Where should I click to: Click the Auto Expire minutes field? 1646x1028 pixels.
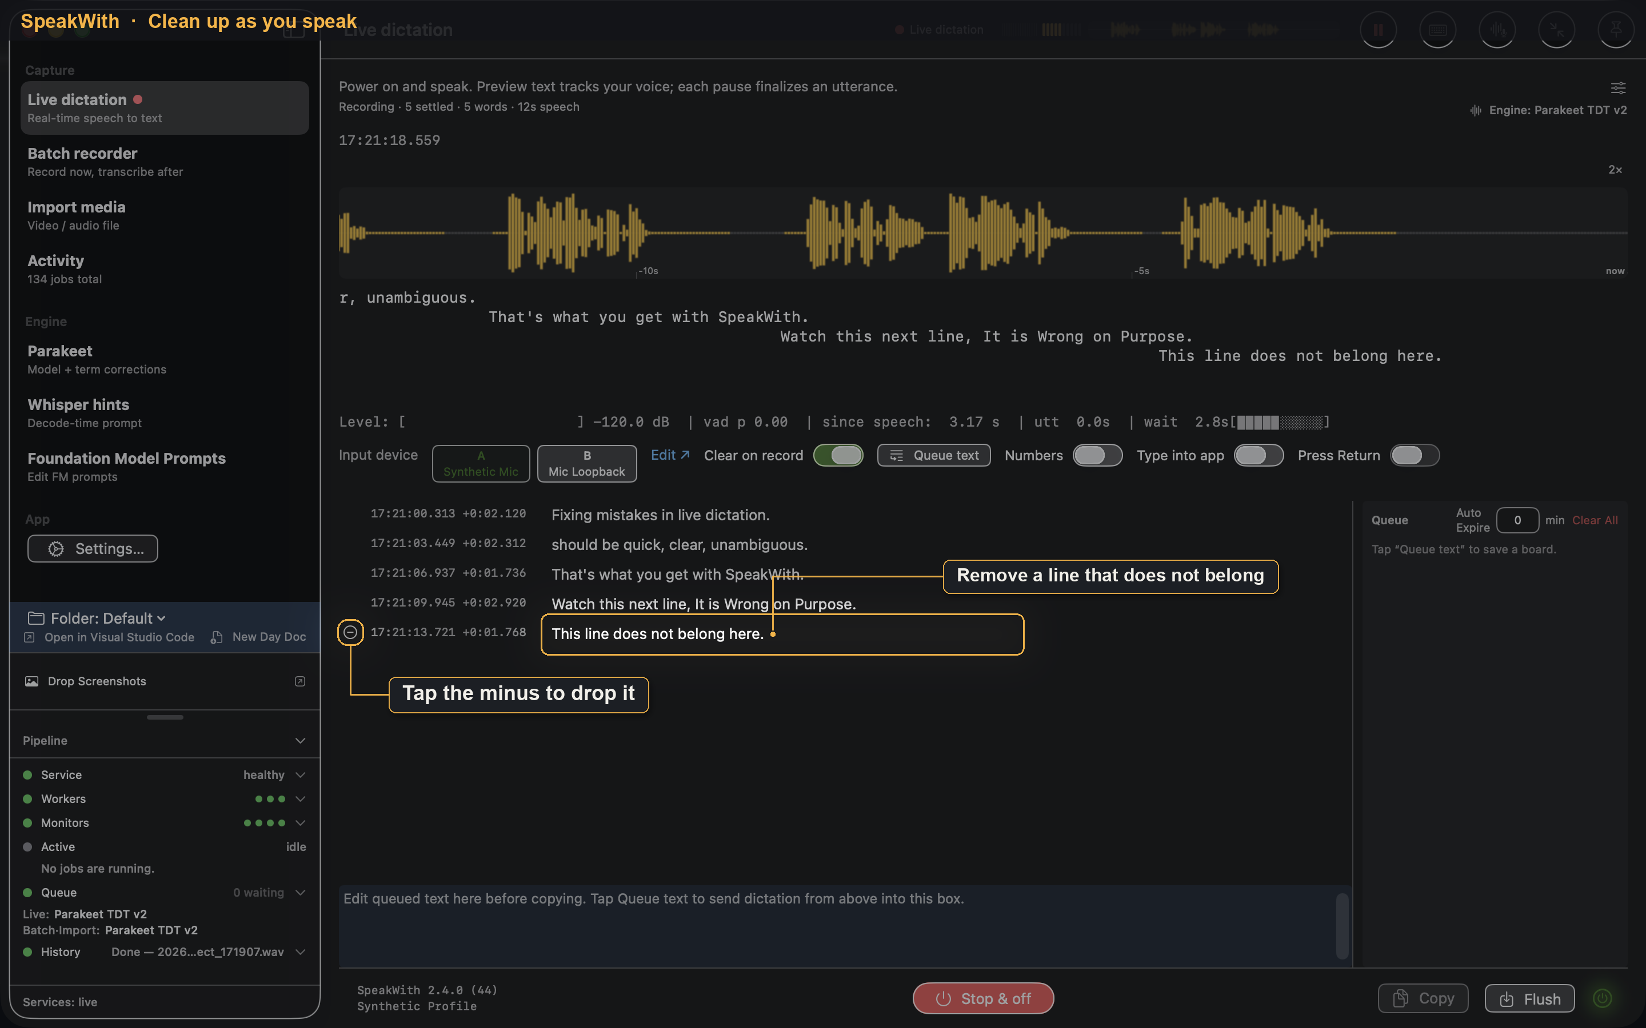click(x=1517, y=520)
